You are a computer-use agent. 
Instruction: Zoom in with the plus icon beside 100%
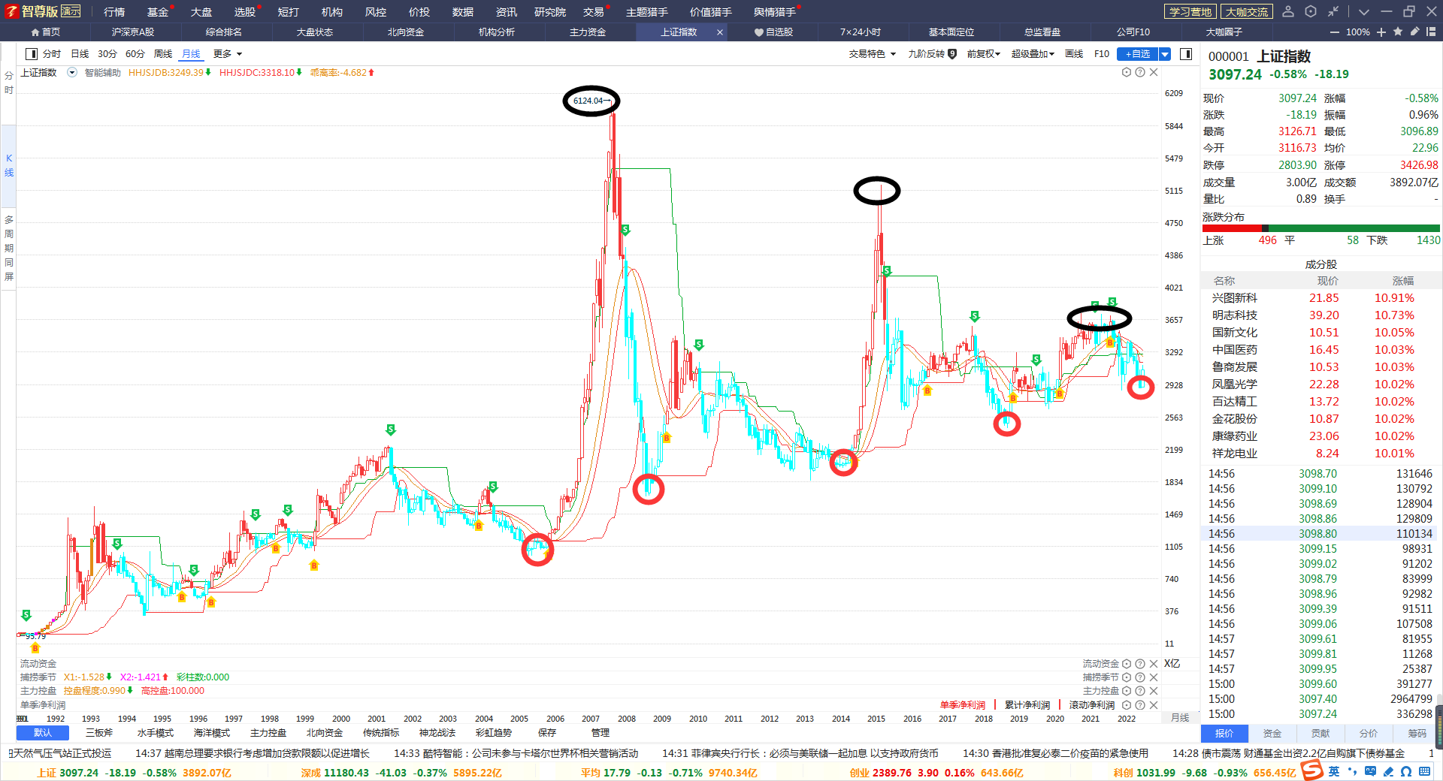1381,32
